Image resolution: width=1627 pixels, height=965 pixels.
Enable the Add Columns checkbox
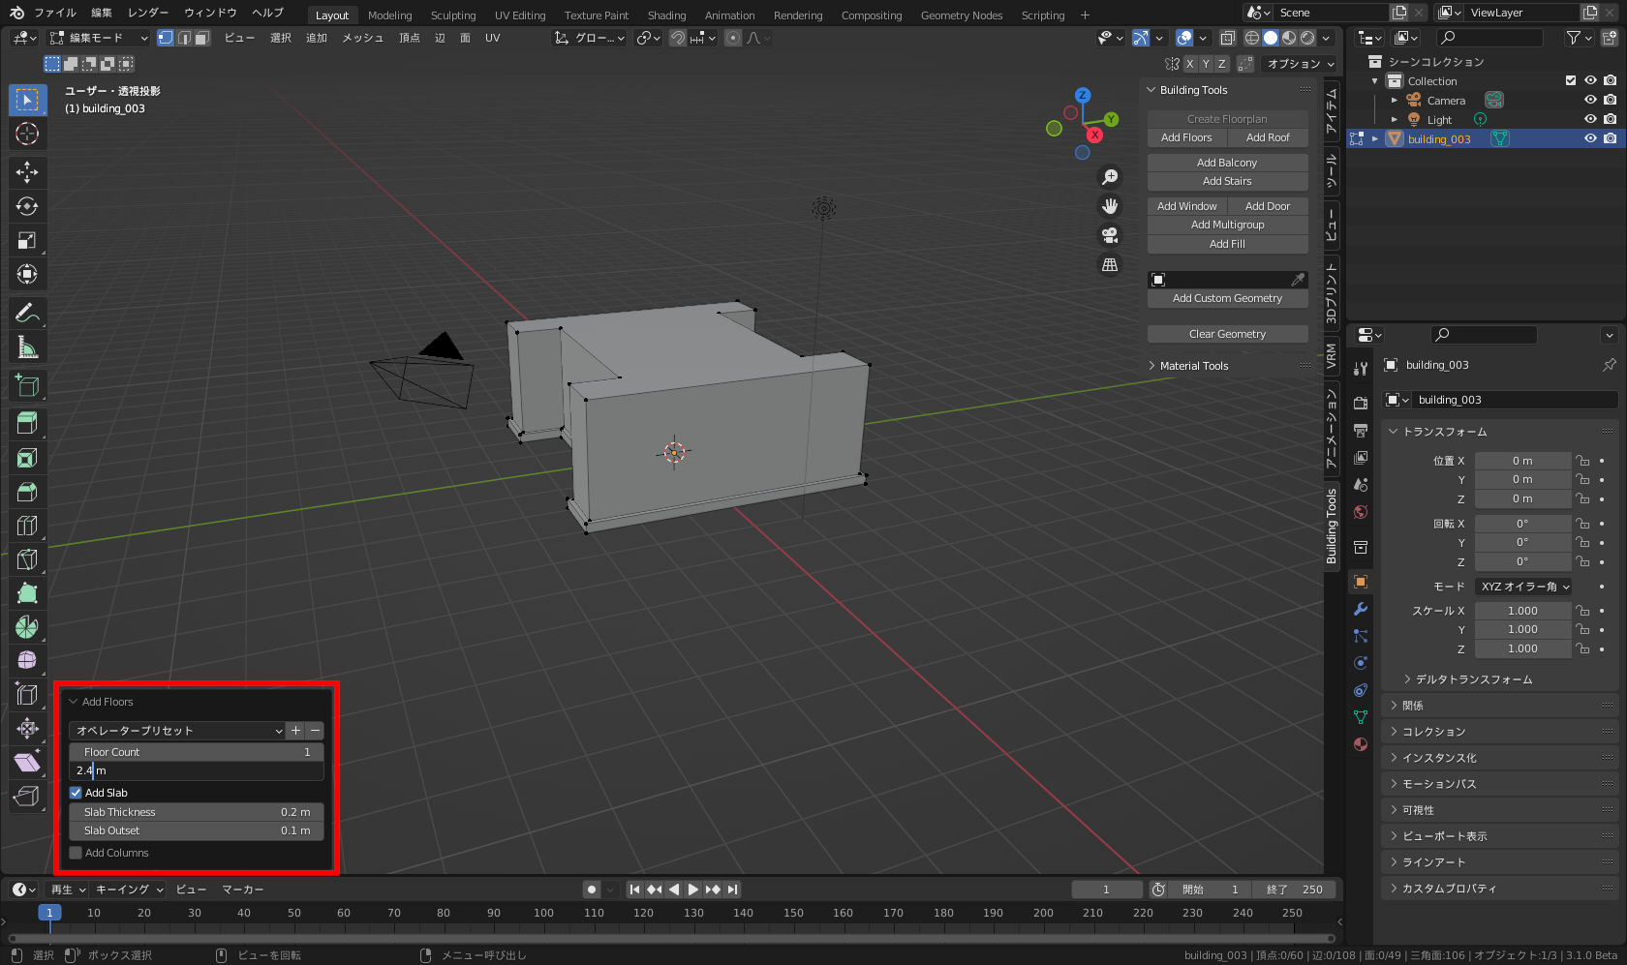pos(76,853)
